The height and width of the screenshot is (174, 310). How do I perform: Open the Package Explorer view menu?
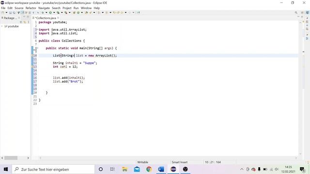tap(29, 22)
